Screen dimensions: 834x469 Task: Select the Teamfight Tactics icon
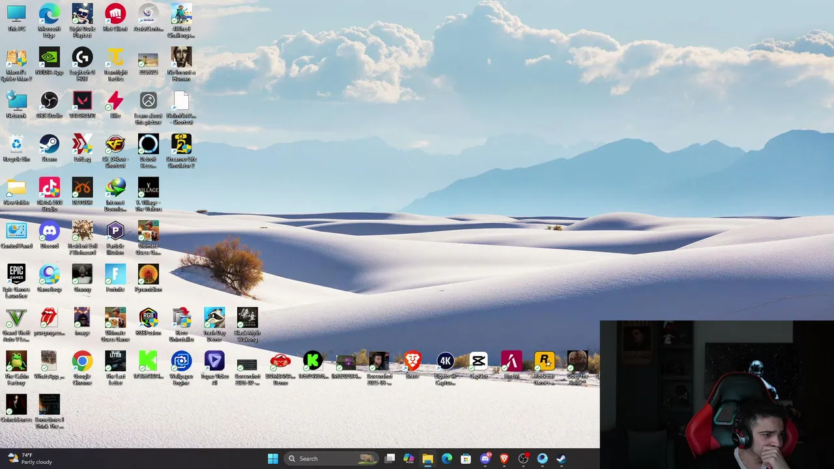[115, 64]
